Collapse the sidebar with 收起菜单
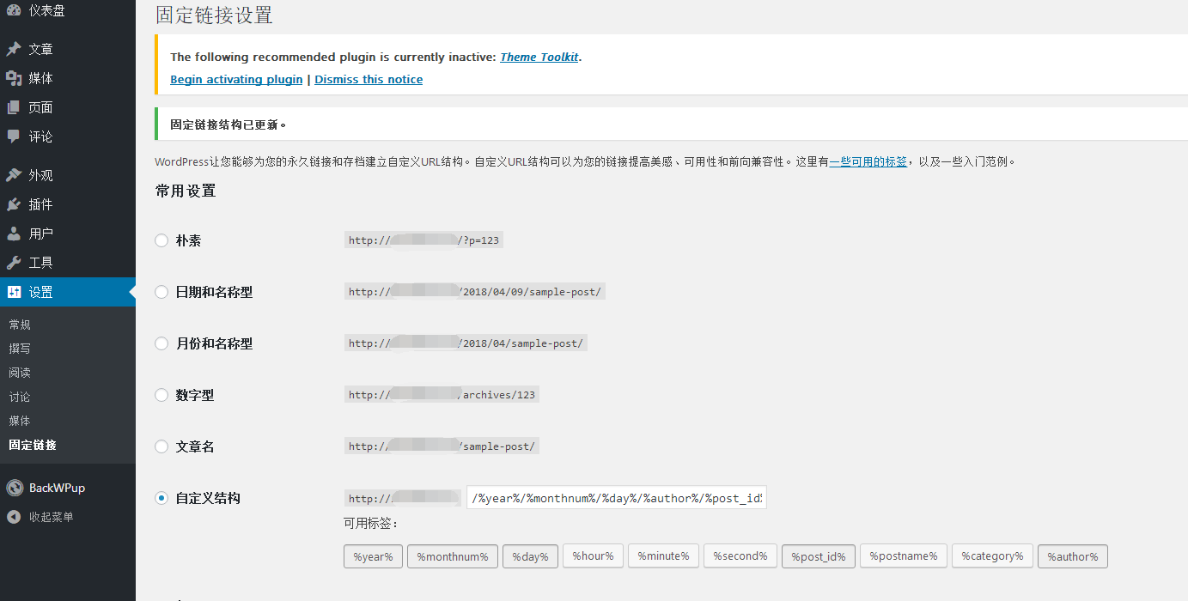The height and width of the screenshot is (601, 1188). [51, 517]
